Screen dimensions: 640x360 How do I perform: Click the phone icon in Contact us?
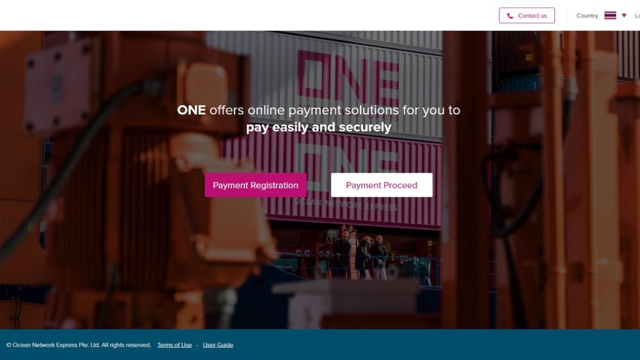(x=510, y=16)
